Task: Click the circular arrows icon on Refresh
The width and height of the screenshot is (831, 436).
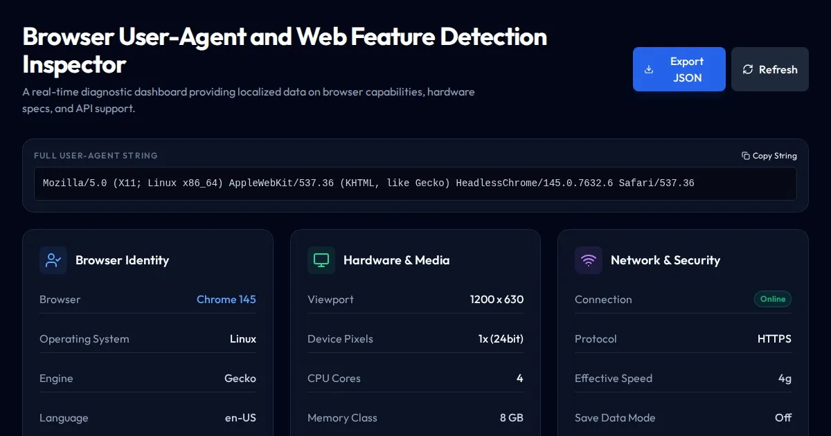Action: (748, 69)
